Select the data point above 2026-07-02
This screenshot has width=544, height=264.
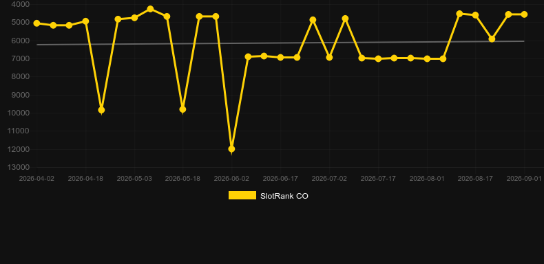coord(329,57)
